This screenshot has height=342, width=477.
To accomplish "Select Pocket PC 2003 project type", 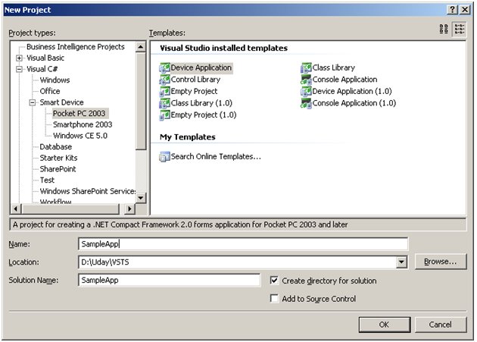I will (x=79, y=114).
